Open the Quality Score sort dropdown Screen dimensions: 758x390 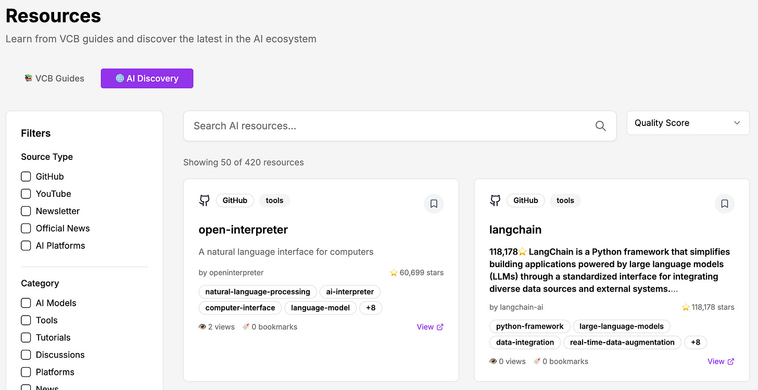688,123
